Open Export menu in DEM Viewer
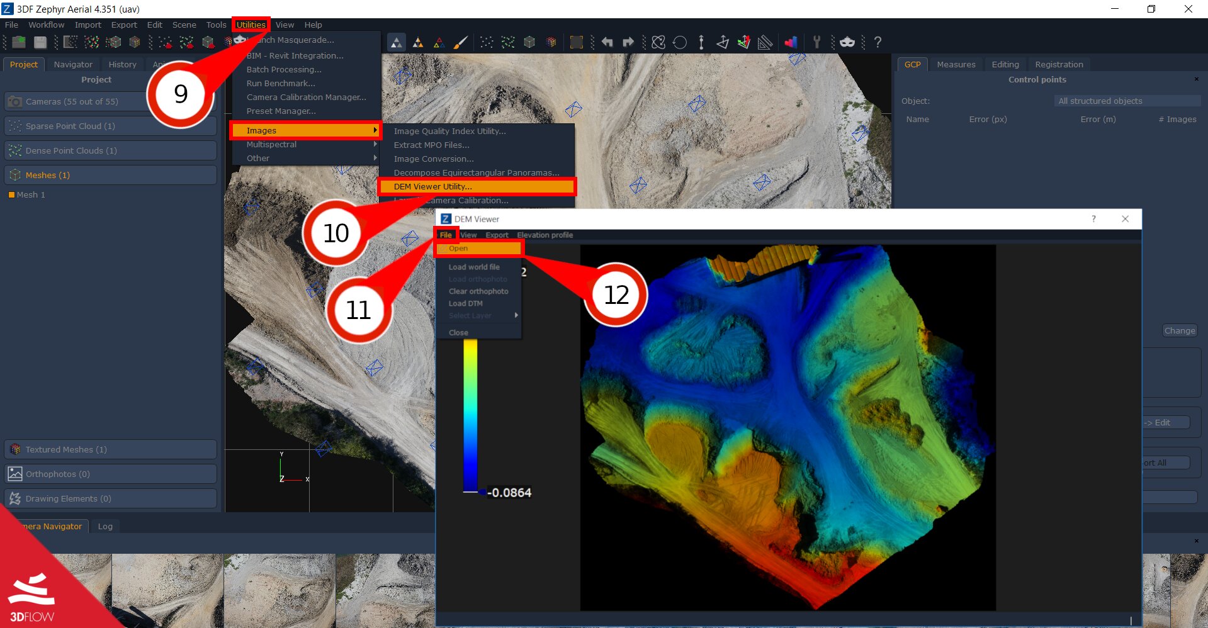The width and height of the screenshot is (1208, 628). 497,235
